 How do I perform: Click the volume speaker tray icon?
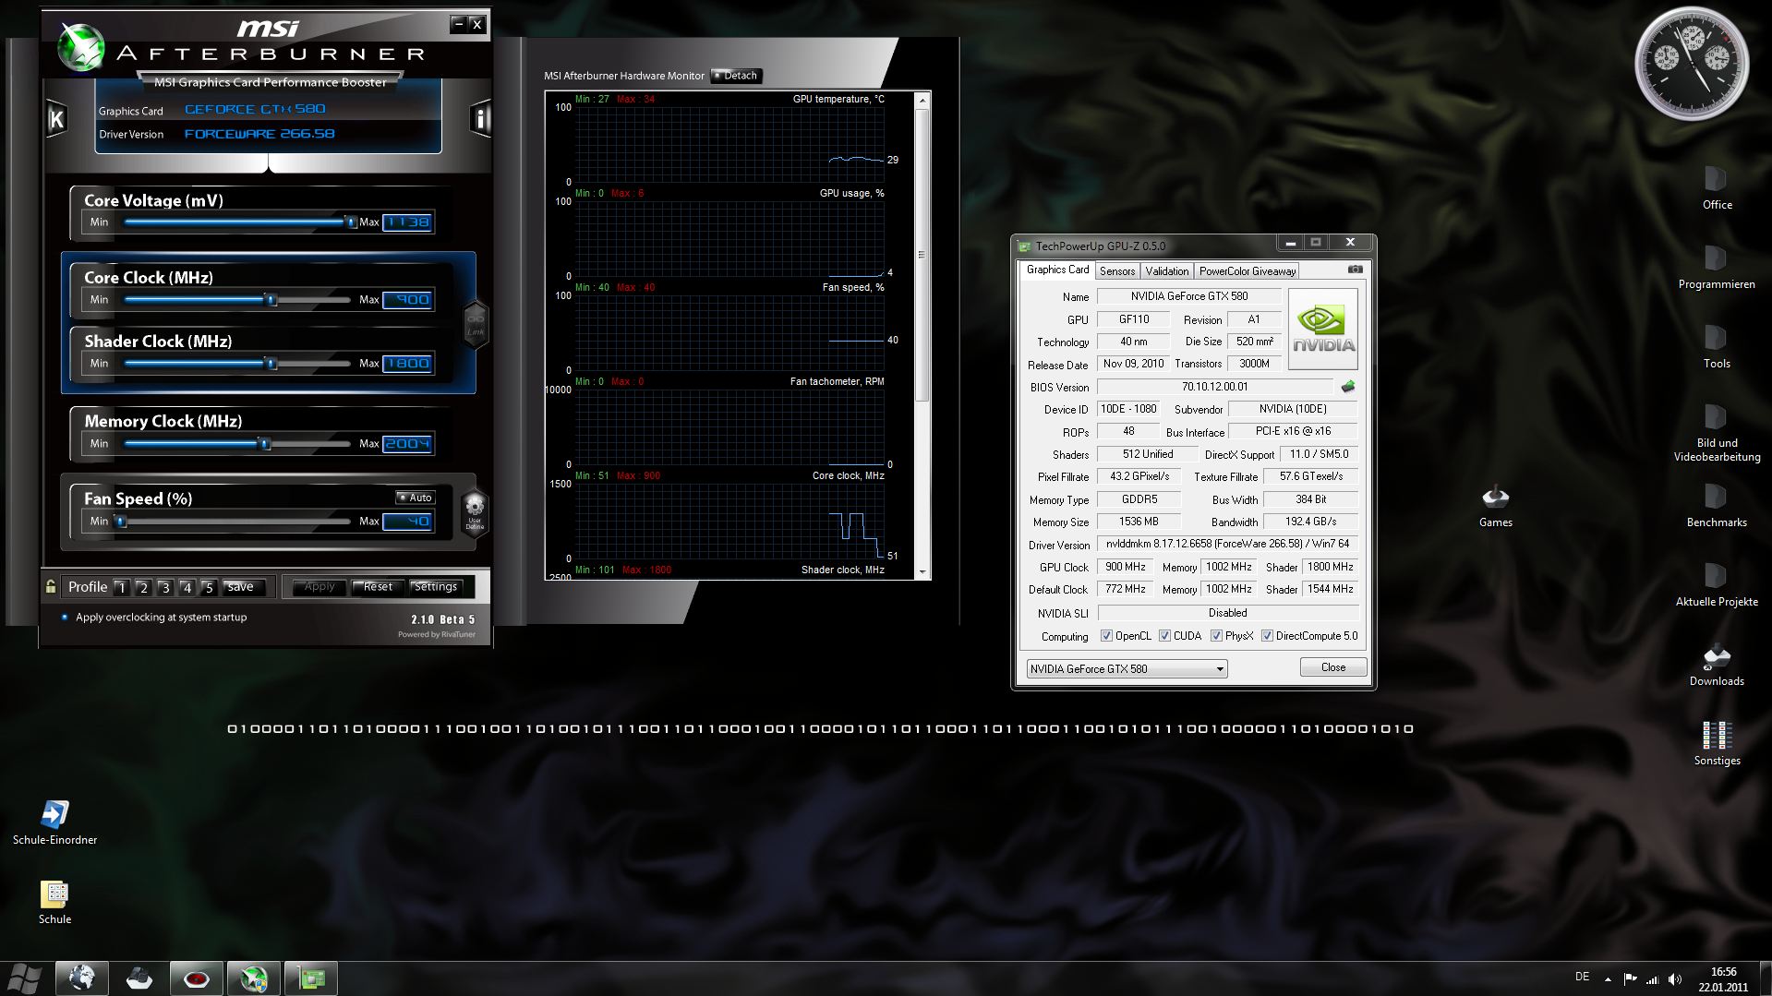tap(1675, 978)
